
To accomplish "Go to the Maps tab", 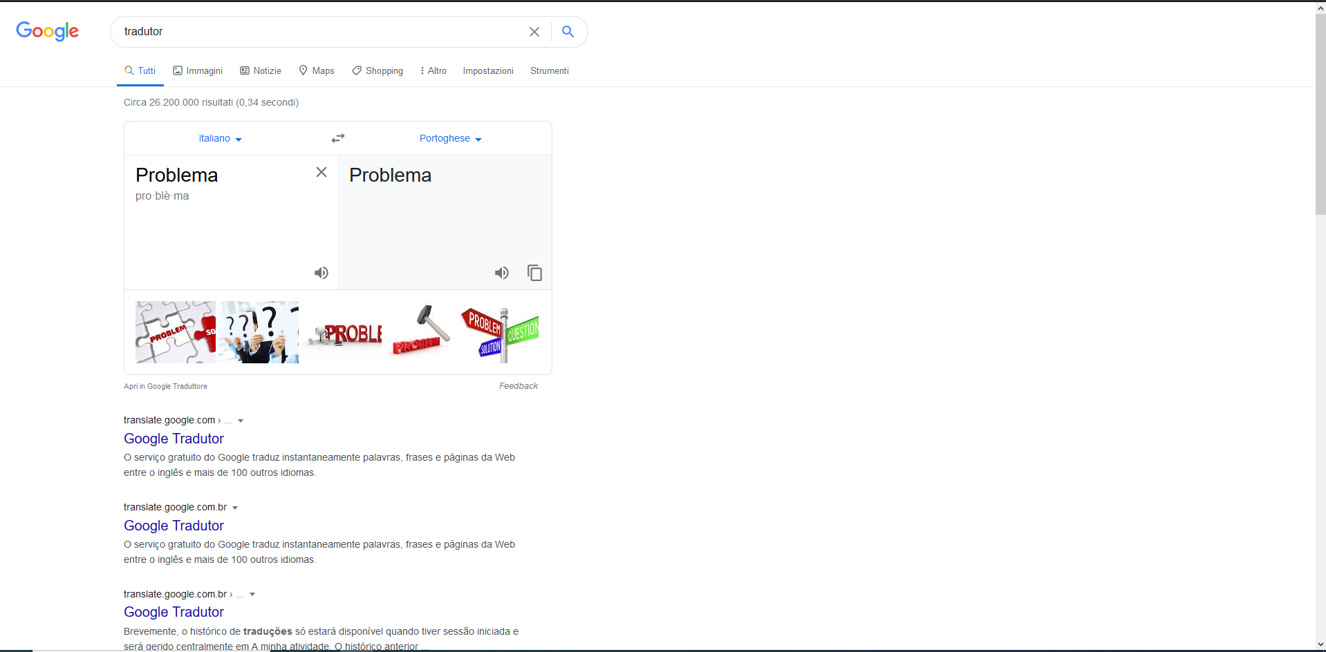I will coord(317,70).
